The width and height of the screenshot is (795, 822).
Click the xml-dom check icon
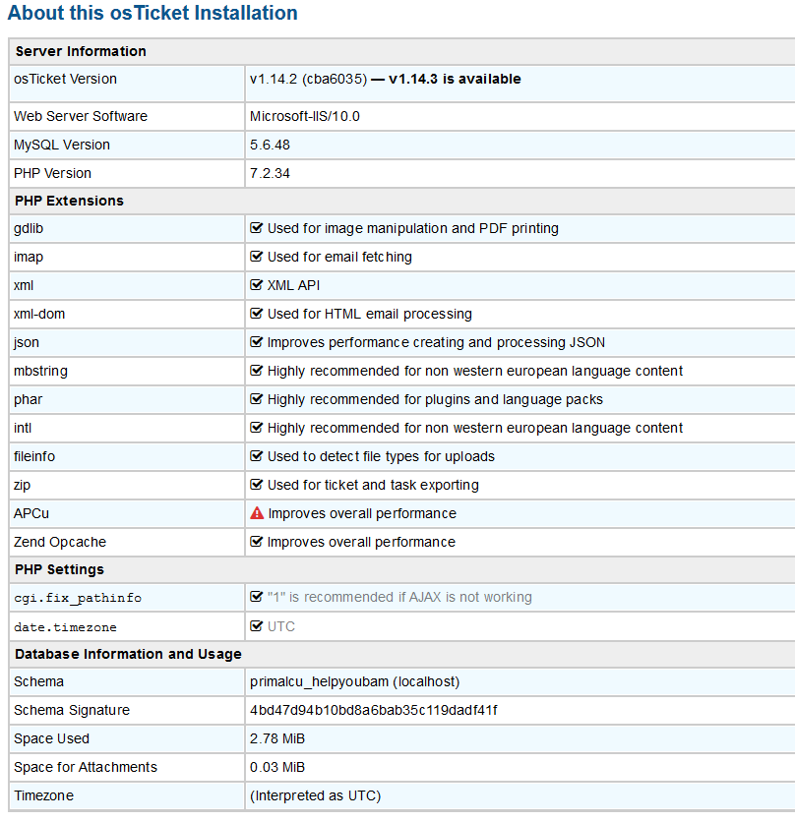click(257, 314)
